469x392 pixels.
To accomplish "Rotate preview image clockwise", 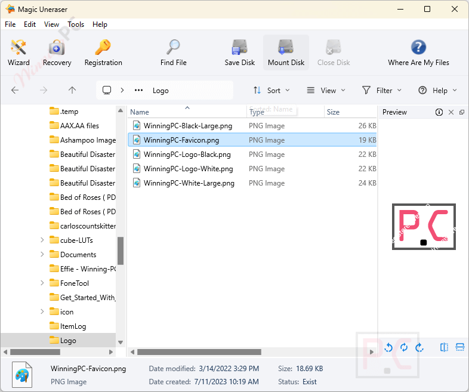I will click(x=419, y=347).
